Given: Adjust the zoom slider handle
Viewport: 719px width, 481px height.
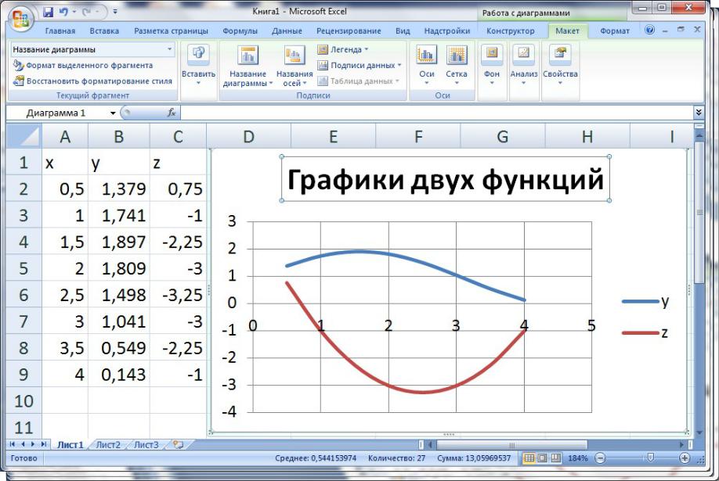Looking at the screenshot, I should pos(650,458).
